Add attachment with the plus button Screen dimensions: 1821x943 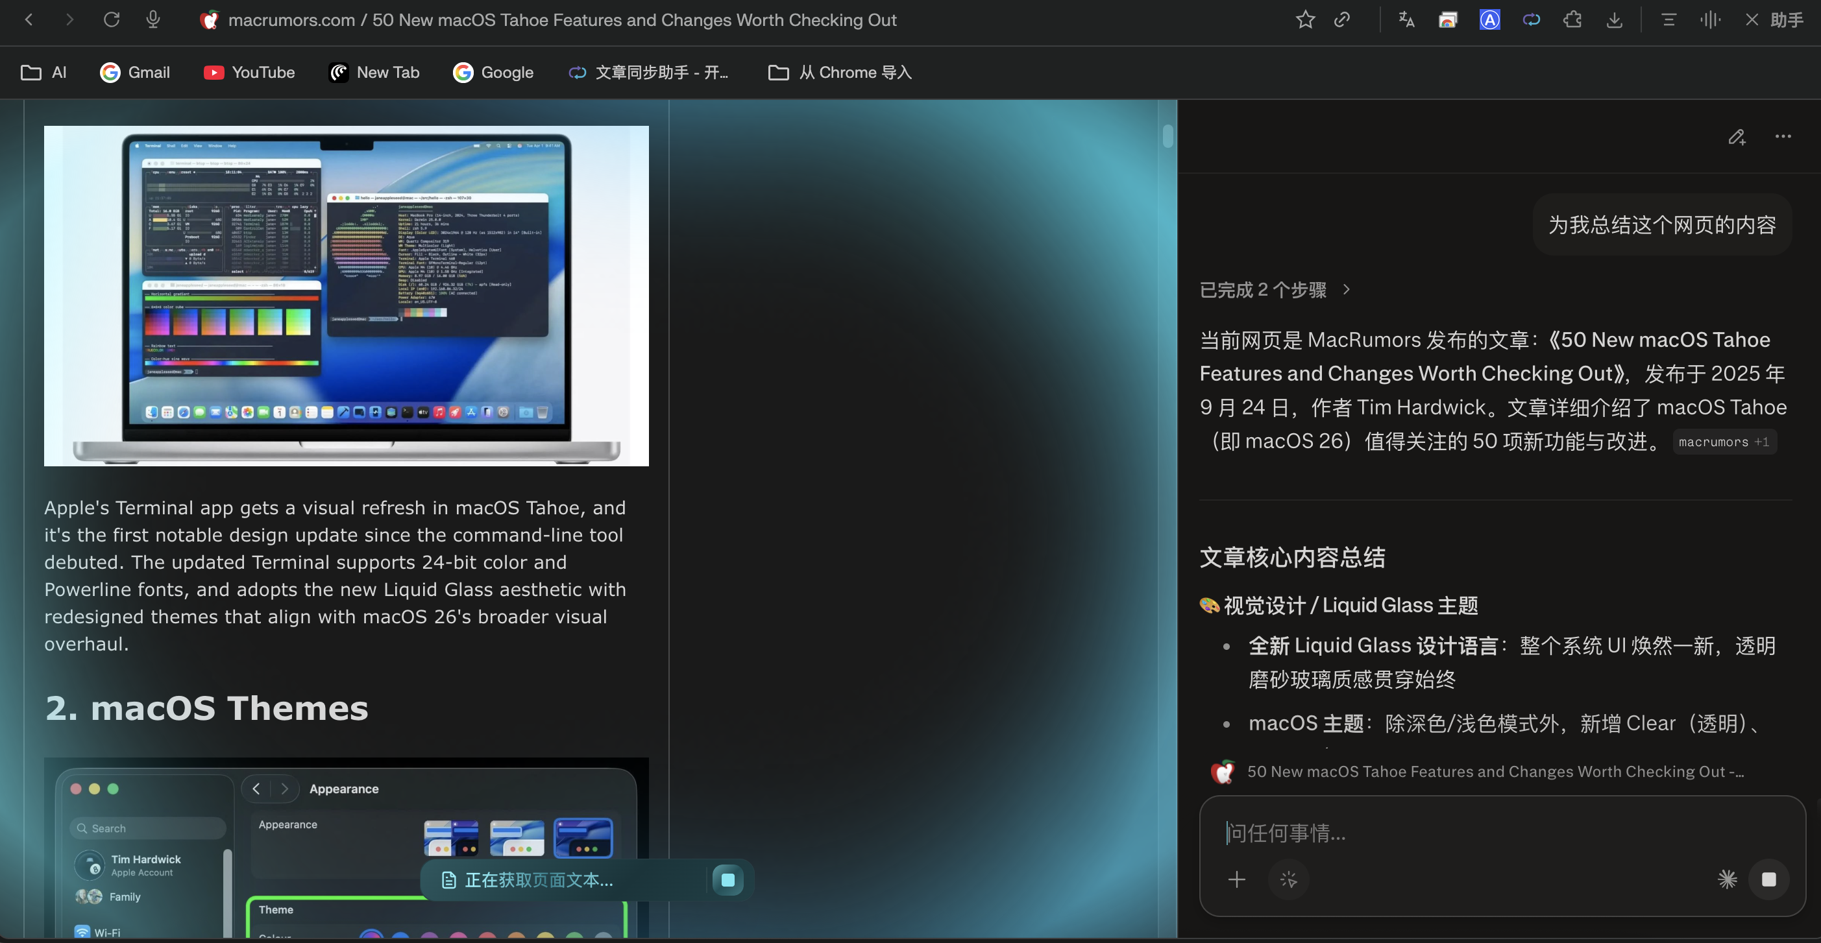pyautogui.click(x=1236, y=879)
